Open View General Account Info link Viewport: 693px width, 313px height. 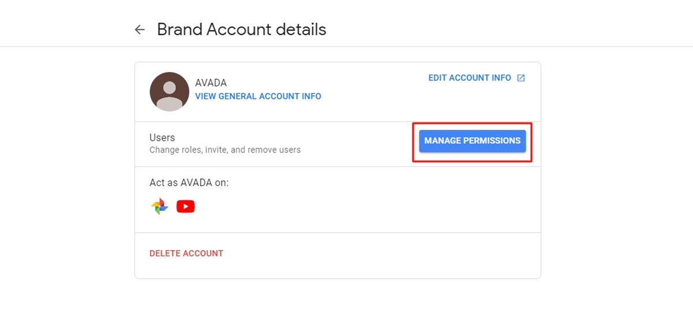click(258, 96)
